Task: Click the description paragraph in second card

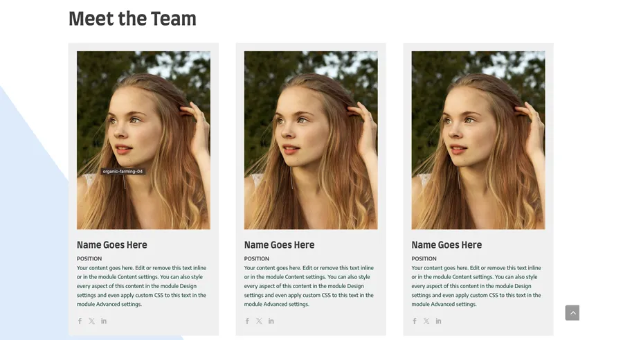Action: pyautogui.click(x=309, y=286)
